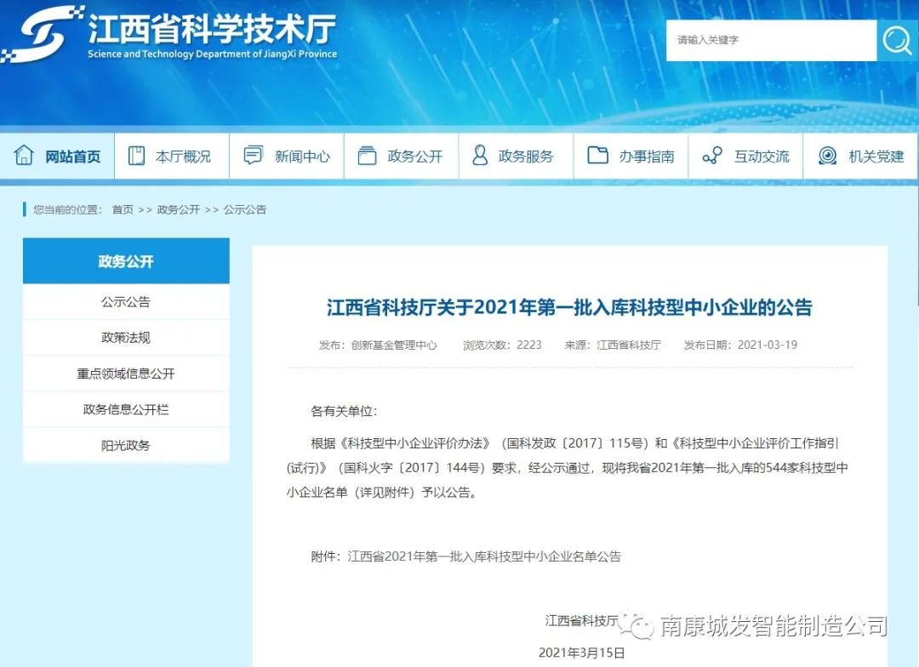This screenshot has width=919, height=667.
Task: Click the folder icon beside 办事指南
Action: click(597, 156)
